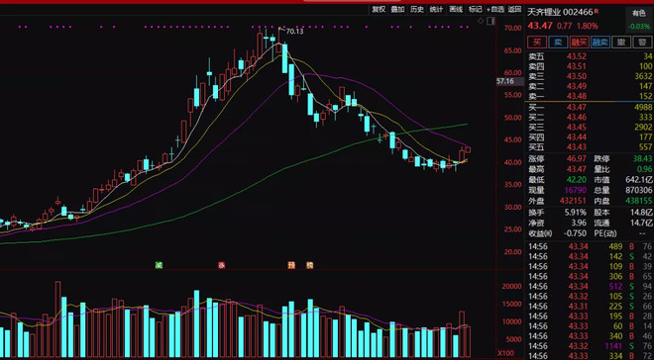Click the 内盘 value 438155
This screenshot has width=654, height=360.
(x=638, y=202)
